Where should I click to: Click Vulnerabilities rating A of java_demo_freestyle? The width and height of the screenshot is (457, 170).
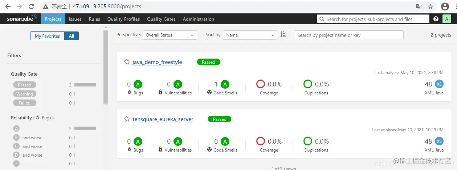(x=178, y=84)
